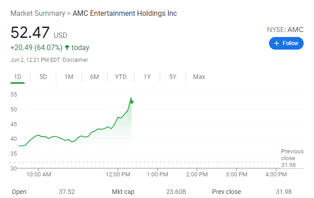Open the Disclaimer link
This screenshot has height=198, width=314.
tap(76, 60)
